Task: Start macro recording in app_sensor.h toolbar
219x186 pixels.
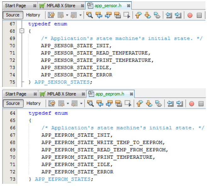Action: [x=190, y=15]
